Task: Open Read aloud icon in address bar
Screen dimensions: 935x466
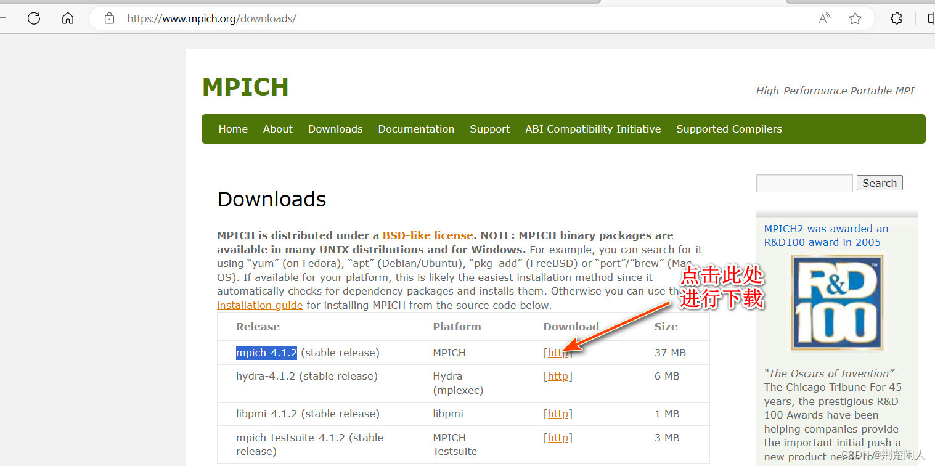Action: [825, 18]
